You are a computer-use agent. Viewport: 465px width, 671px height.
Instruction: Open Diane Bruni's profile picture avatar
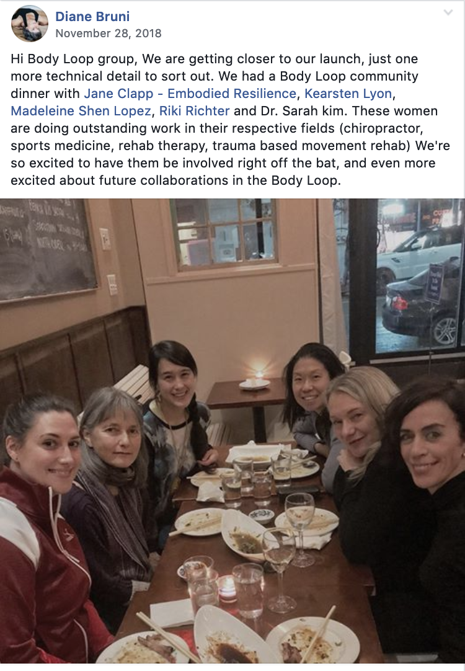pos(30,24)
